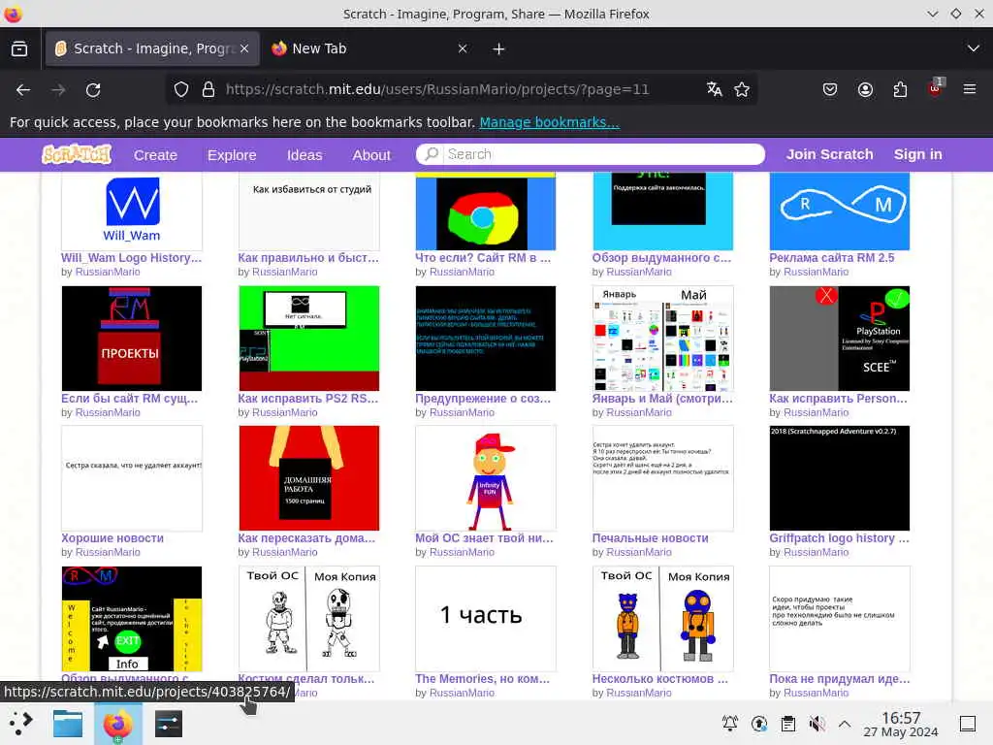Open the KDE application launcher in taskbar
This screenshot has width=993, height=745.
pyautogui.click(x=21, y=724)
